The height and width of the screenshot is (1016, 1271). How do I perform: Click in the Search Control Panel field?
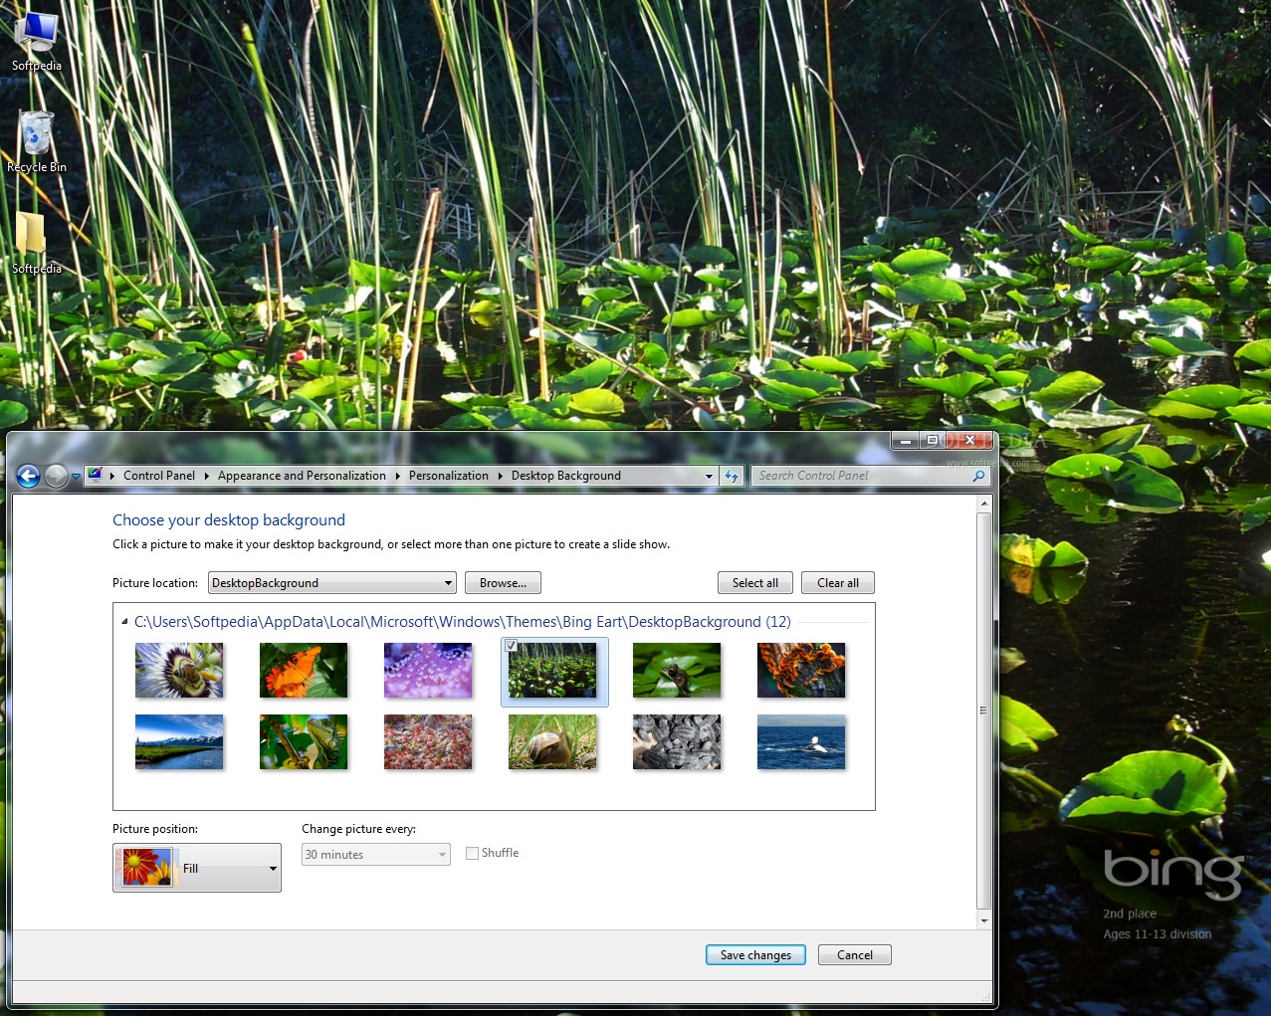[862, 476]
